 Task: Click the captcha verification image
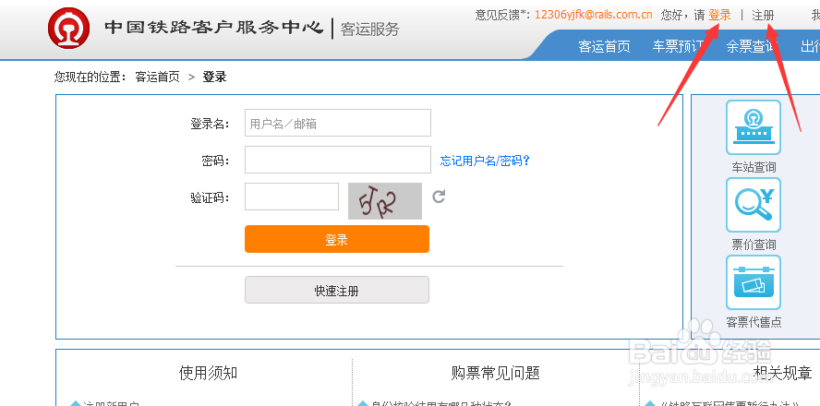pyautogui.click(x=384, y=200)
